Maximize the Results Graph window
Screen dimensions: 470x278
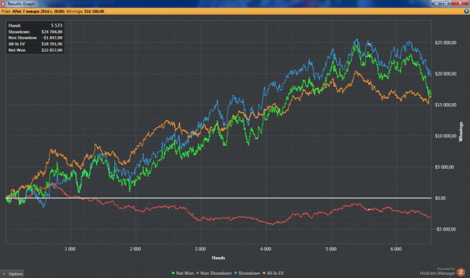pos(446,3)
